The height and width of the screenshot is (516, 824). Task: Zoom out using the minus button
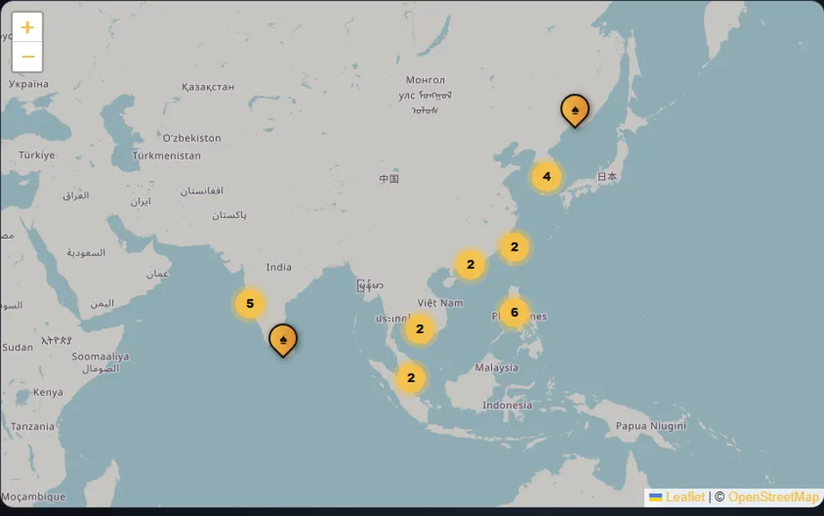point(27,57)
